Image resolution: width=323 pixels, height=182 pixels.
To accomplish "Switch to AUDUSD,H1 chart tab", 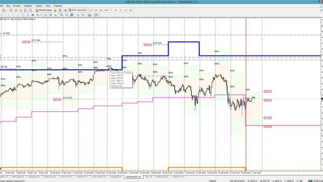I will tap(34, 177).
